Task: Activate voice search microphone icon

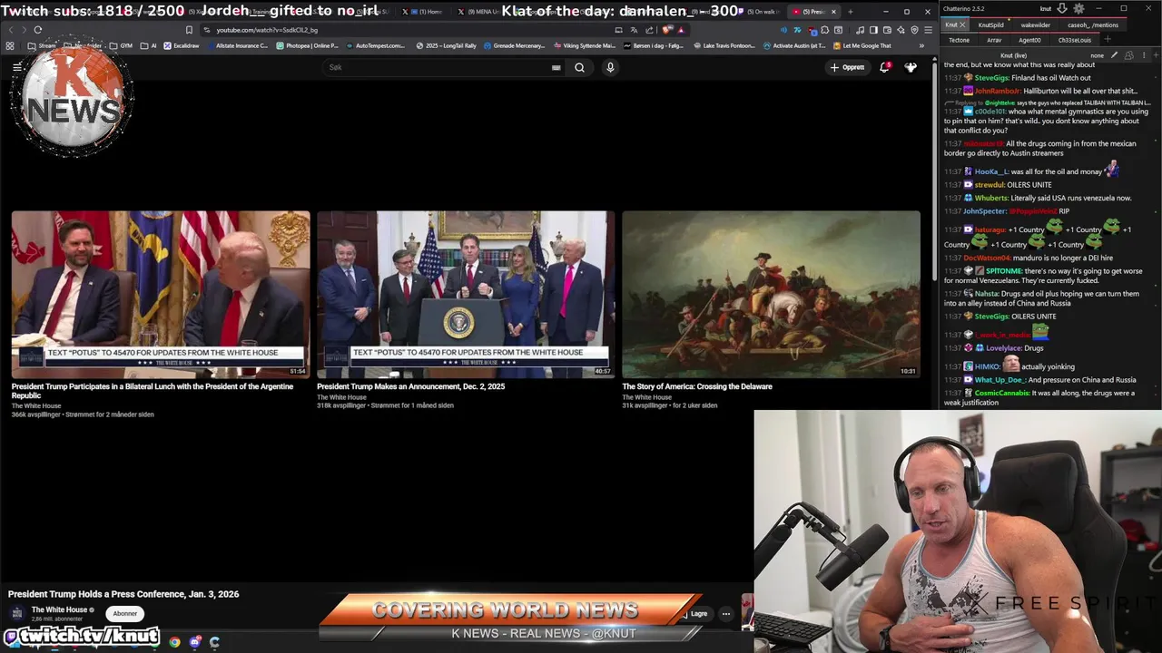Action: pyautogui.click(x=610, y=67)
